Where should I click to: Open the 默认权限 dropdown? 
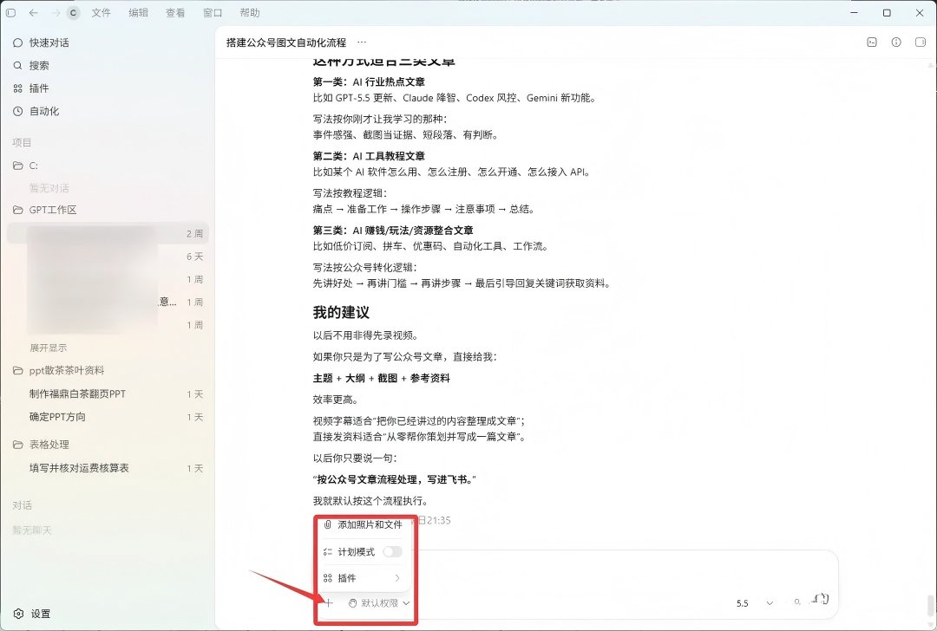click(x=379, y=603)
